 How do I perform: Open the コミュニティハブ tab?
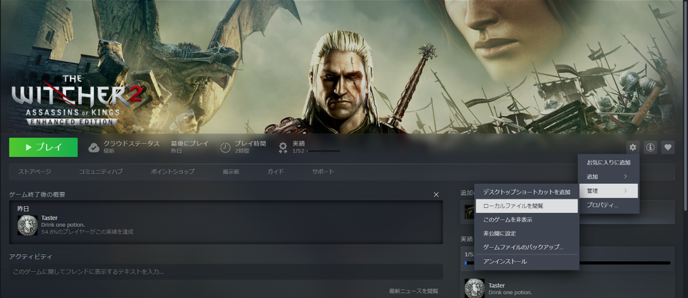pyautogui.click(x=101, y=172)
